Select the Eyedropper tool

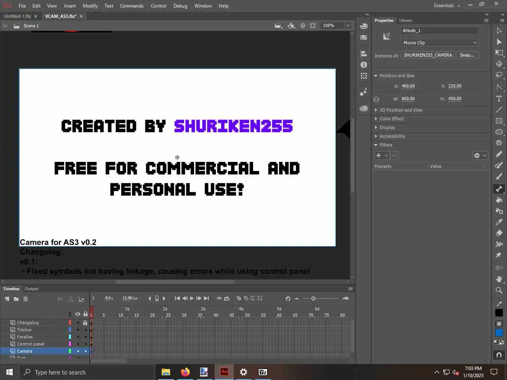[499, 222]
